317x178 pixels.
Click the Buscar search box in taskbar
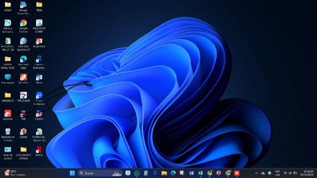pyautogui.click(x=100, y=173)
